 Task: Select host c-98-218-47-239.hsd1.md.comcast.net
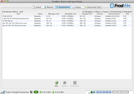point(67,19)
